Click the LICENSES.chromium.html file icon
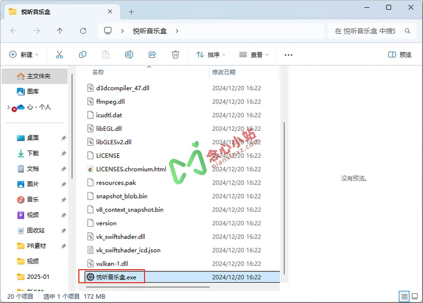Screen dimensions: 423x303 click(x=90, y=169)
